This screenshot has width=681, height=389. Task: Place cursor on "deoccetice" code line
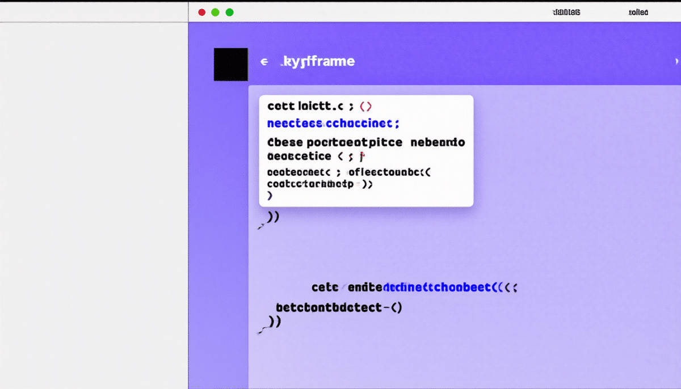click(299, 156)
